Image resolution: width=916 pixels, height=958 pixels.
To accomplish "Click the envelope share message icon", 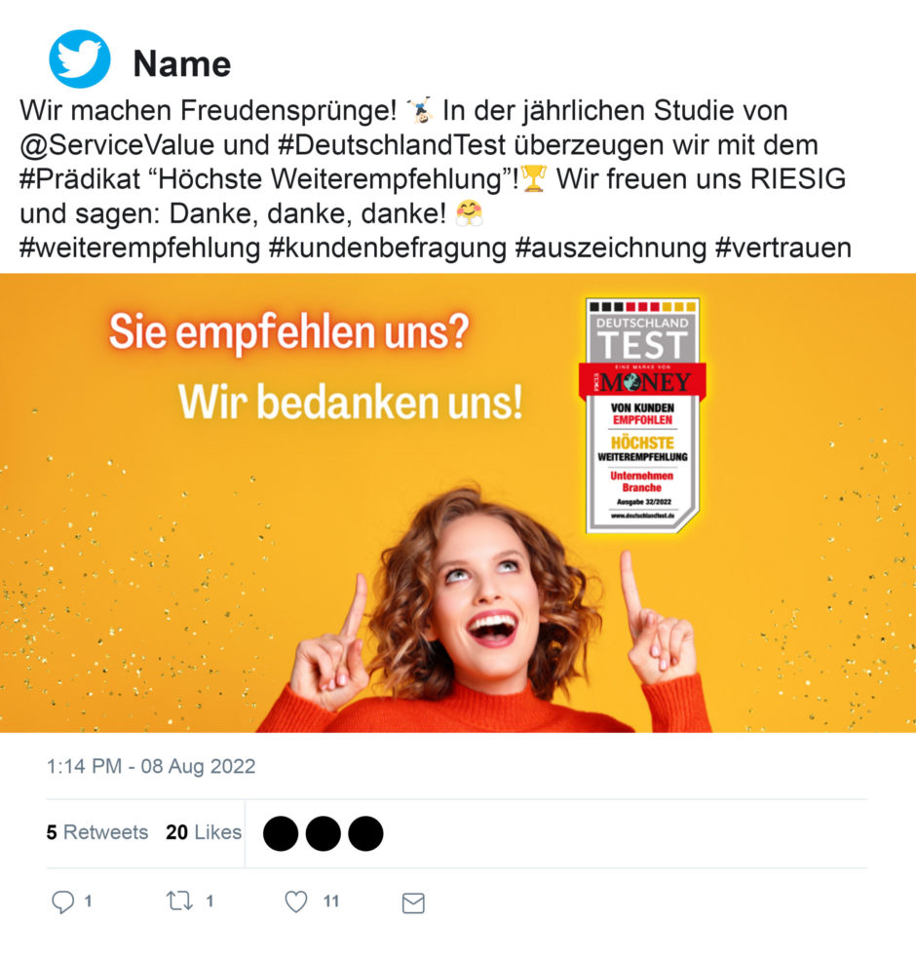I will [413, 903].
